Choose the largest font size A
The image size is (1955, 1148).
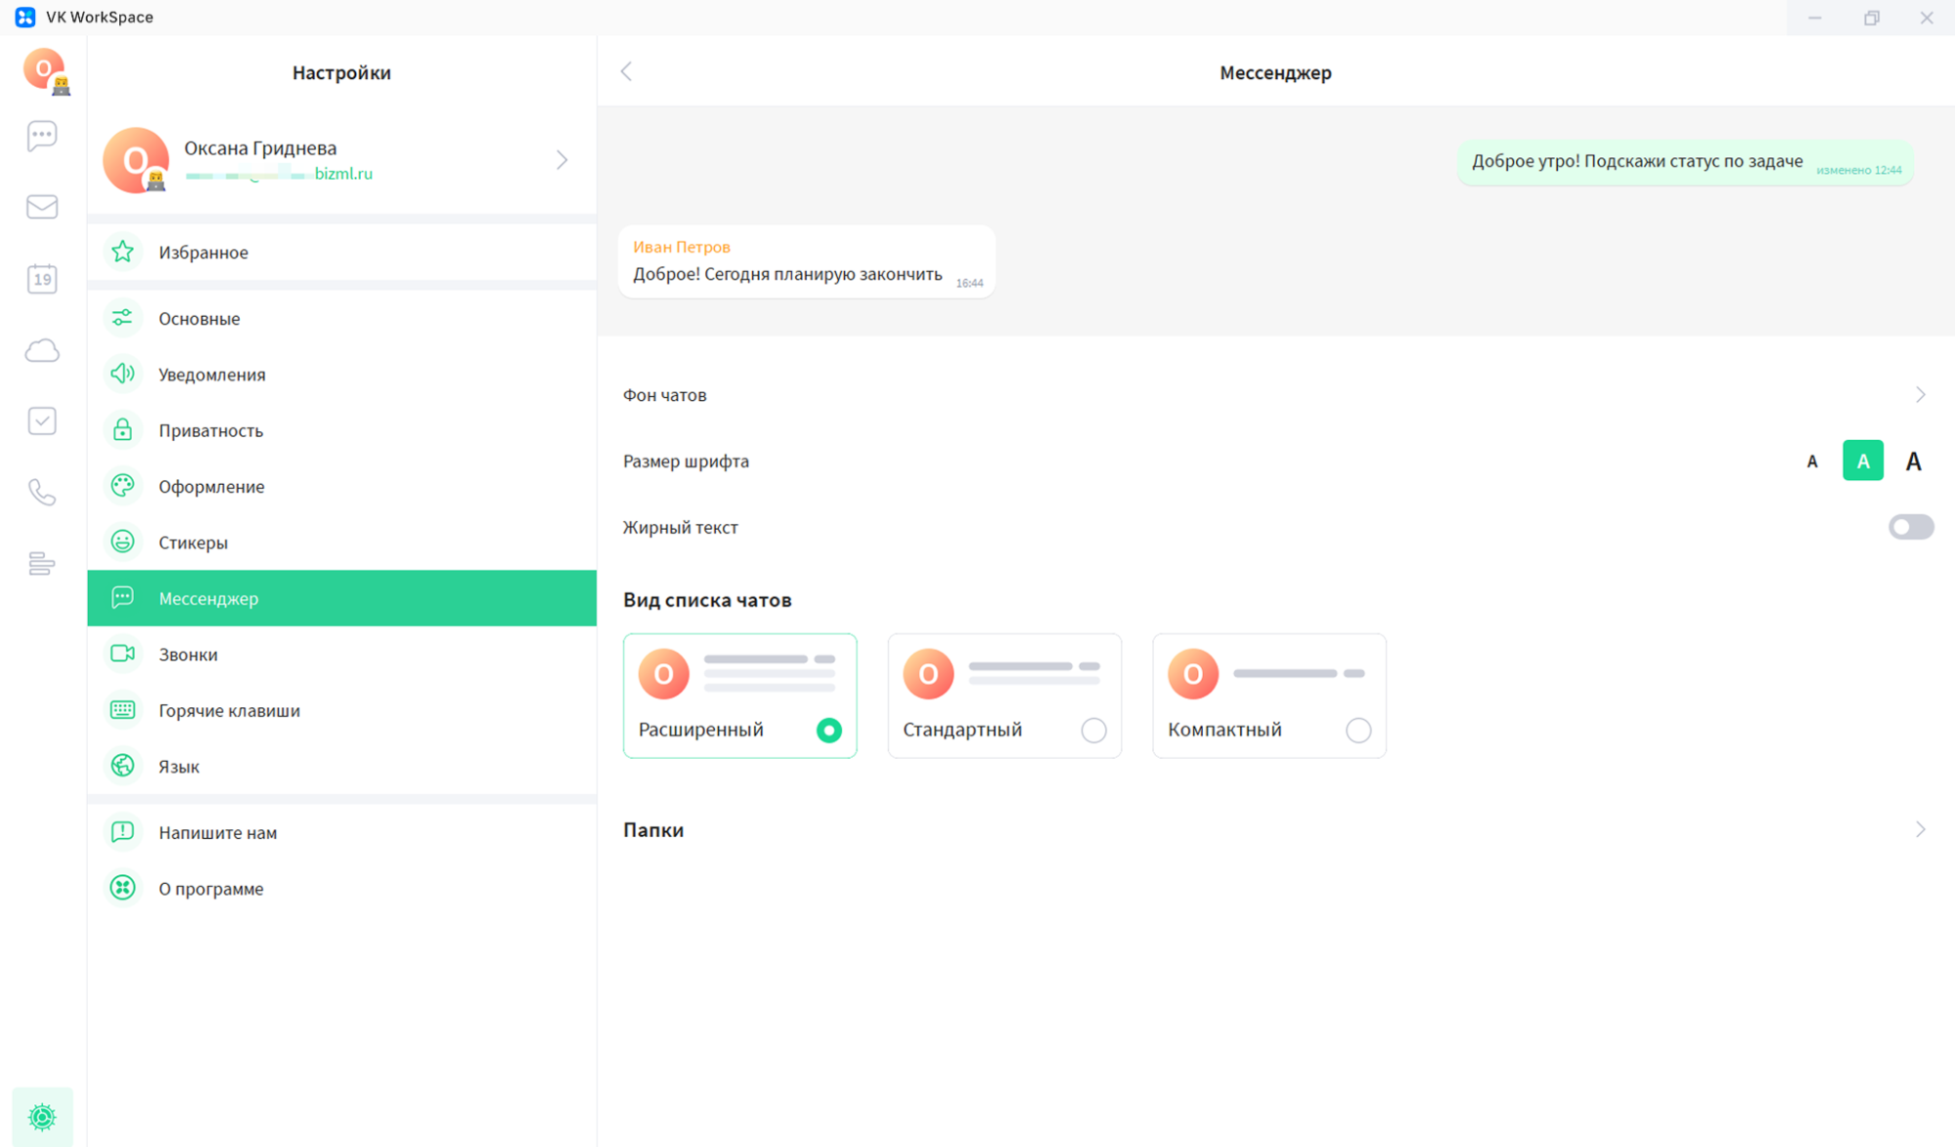(1913, 461)
